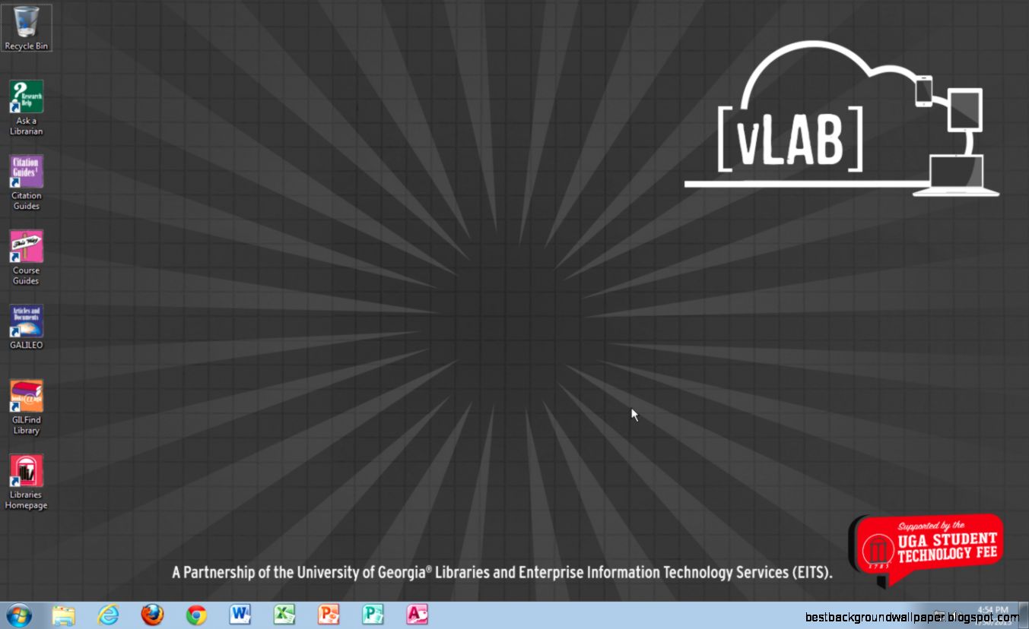The image size is (1029, 629).
Task: Open PowerPoint from the taskbar
Action: pyautogui.click(x=329, y=614)
